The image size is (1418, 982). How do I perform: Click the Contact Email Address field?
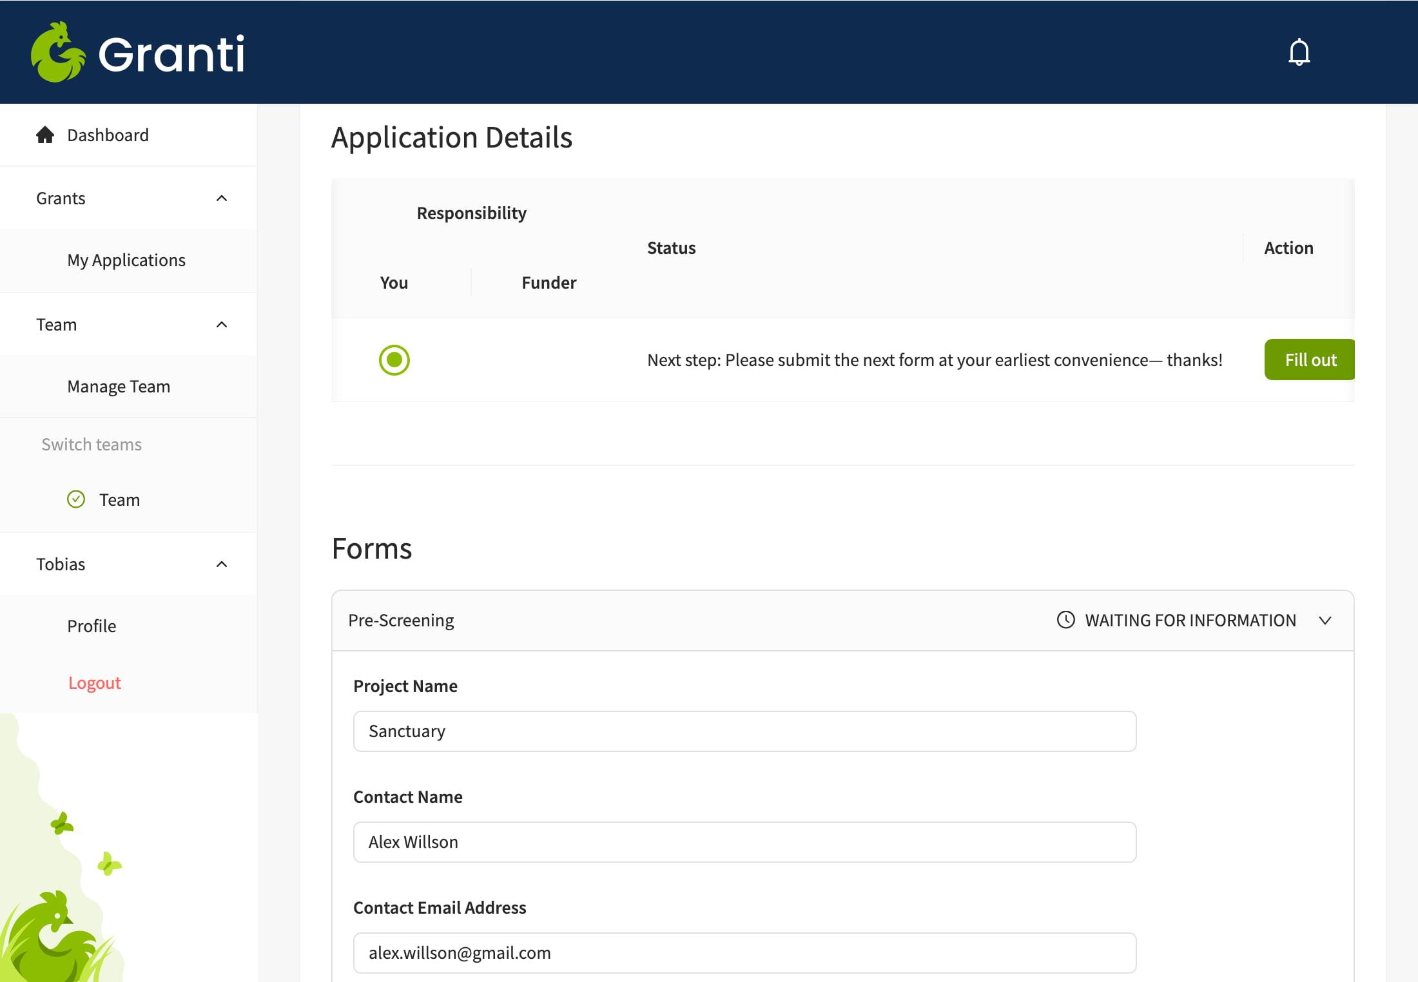744,953
